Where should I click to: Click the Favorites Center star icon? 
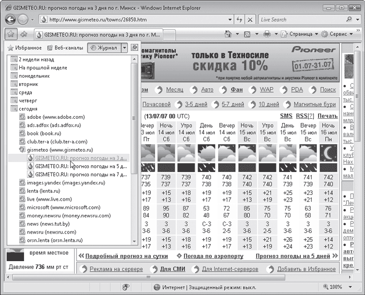click(x=11, y=34)
